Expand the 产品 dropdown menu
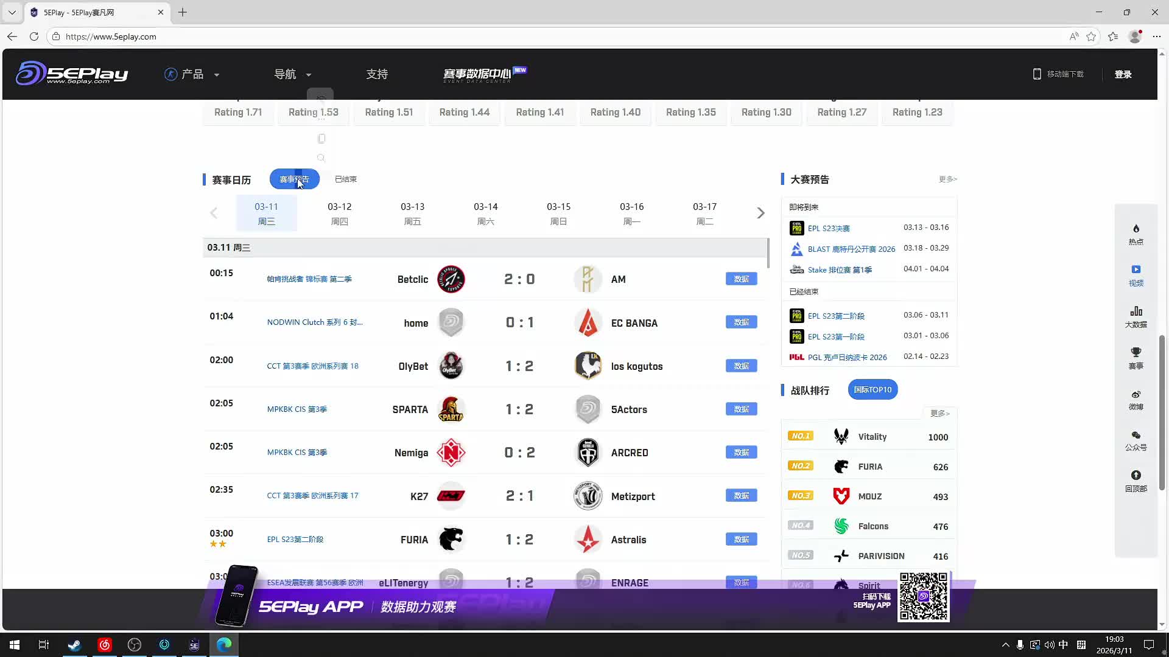Image resolution: width=1169 pixels, height=657 pixels. point(192,74)
